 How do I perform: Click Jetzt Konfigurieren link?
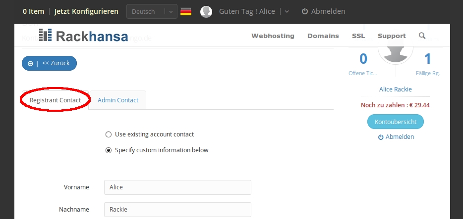[x=86, y=11]
